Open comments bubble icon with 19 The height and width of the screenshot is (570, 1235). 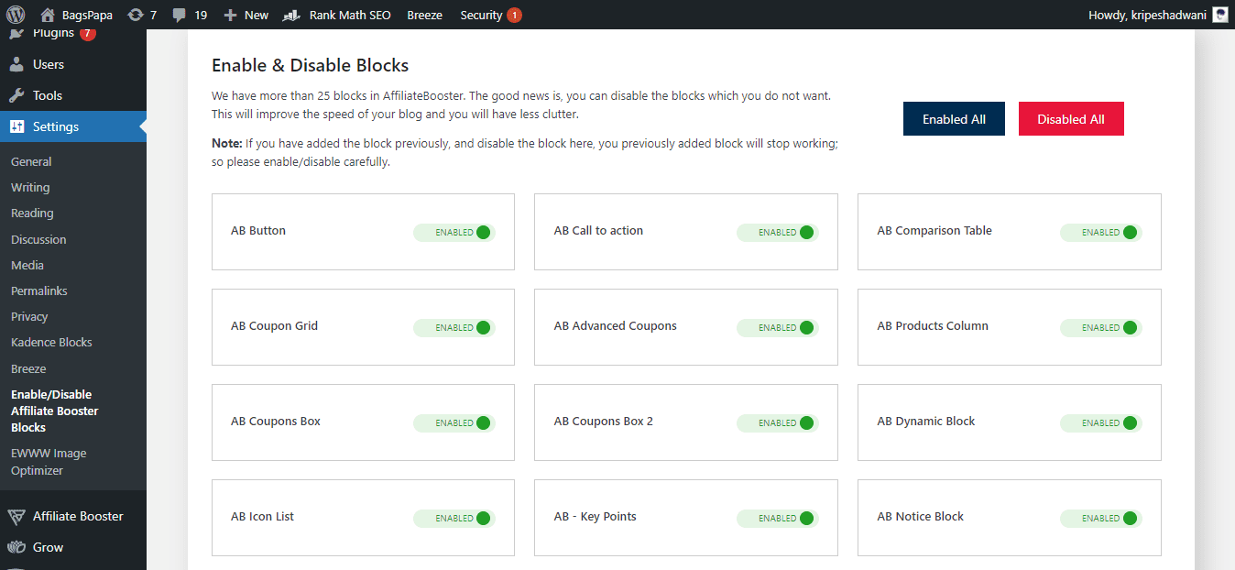click(180, 15)
